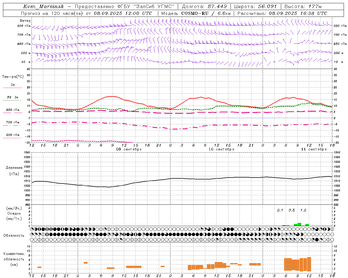Click the 'Облачность' cloudiness label
This screenshot has height=278, width=348.
point(14,236)
